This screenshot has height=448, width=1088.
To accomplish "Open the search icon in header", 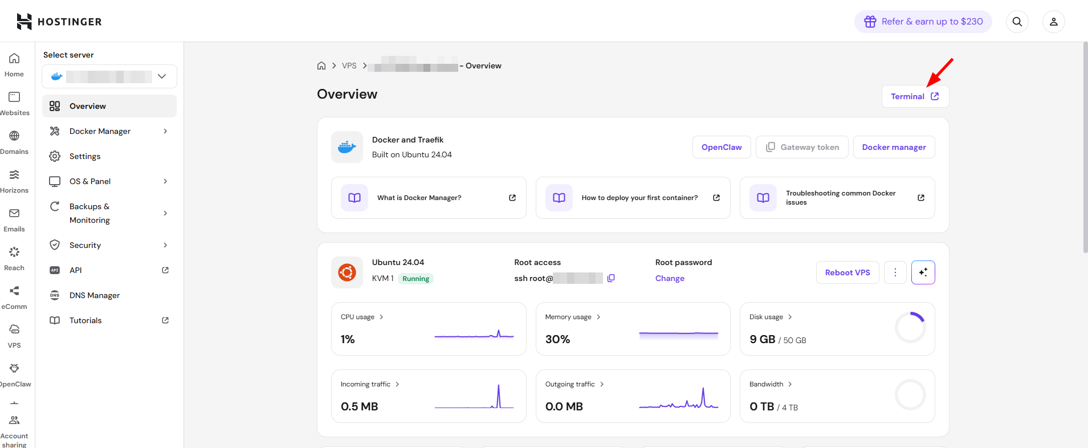I will pyautogui.click(x=1017, y=22).
